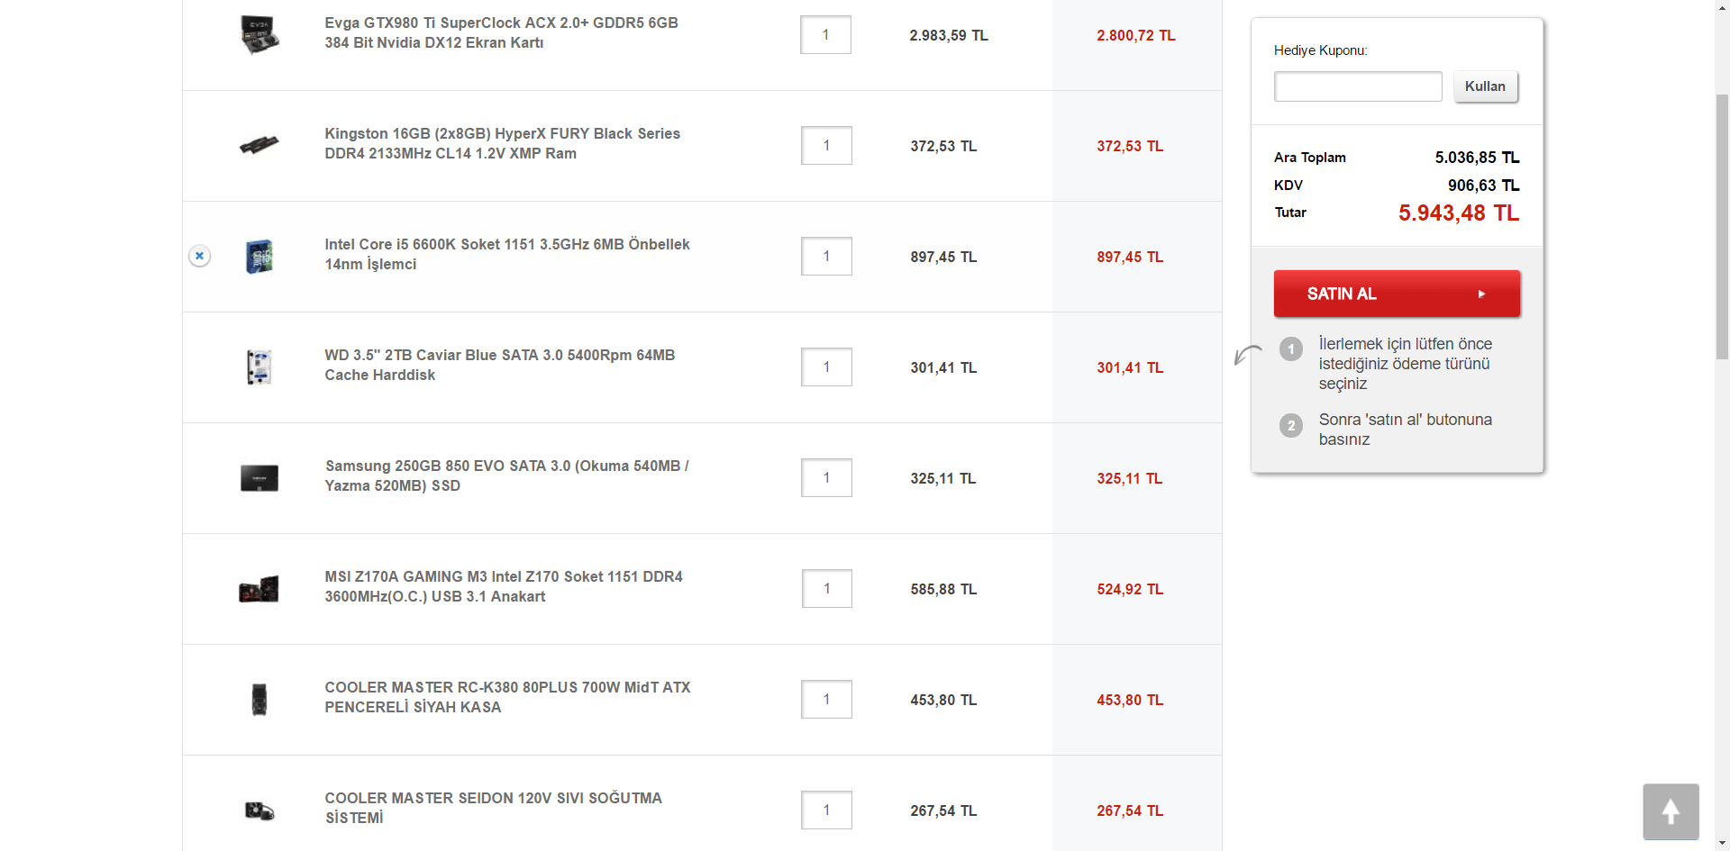Remove the Intel Core i5 6600K item
This screenshot has width=1730, height=851.
199,256
